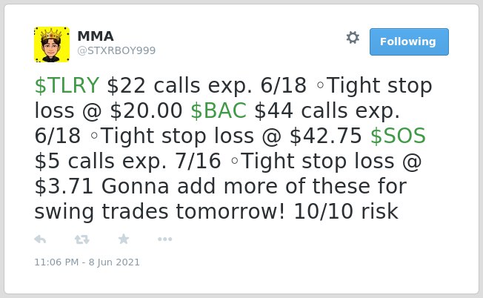Viewport: 483px width, 298px height.
Task: Open the $TLRY cashtag link
Action: point(67,85)
